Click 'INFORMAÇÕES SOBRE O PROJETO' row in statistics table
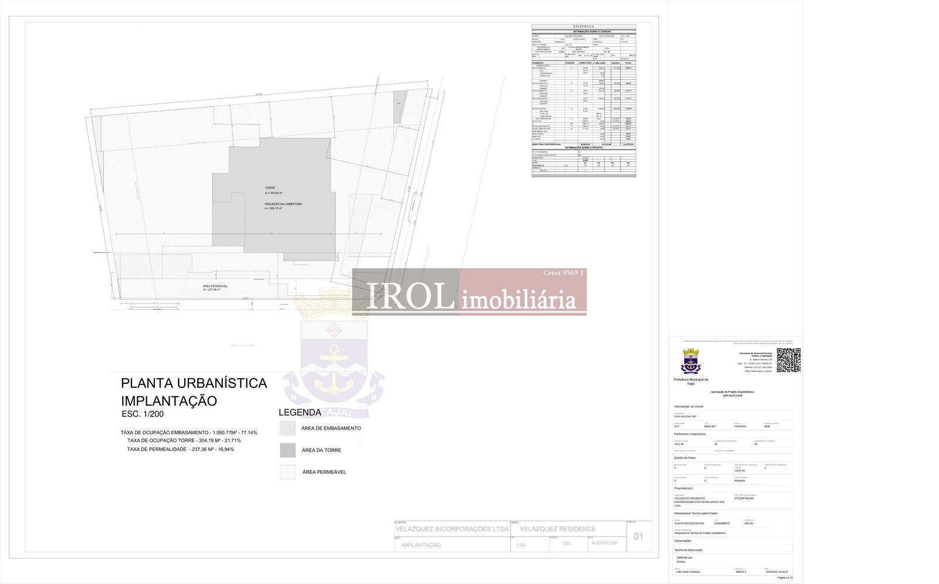The height and width of the screenshot is (584, 939). (583, 147)
